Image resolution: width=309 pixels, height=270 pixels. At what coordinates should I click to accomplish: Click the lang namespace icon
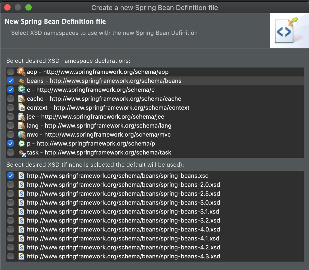tap(21, 126)
